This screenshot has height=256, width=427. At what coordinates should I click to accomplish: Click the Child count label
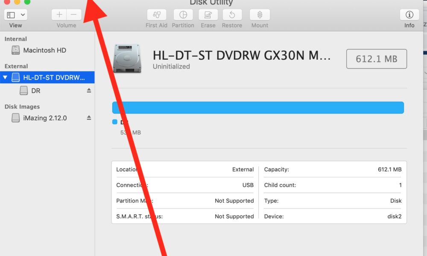point(280,185)
